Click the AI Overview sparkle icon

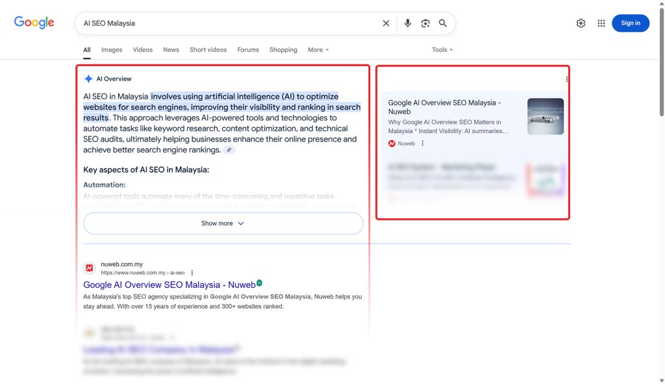(88, 79)
